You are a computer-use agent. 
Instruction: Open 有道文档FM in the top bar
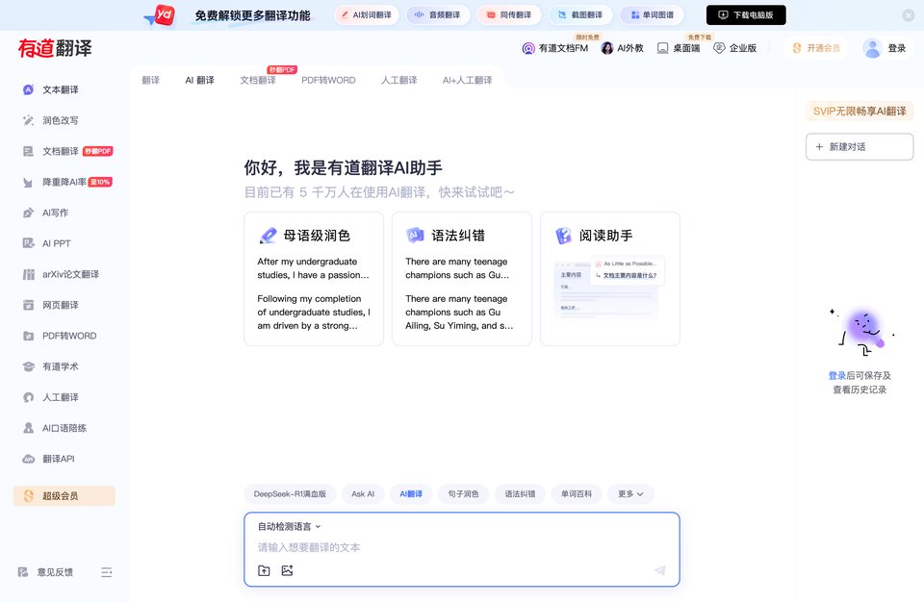[x=555, y=48]
